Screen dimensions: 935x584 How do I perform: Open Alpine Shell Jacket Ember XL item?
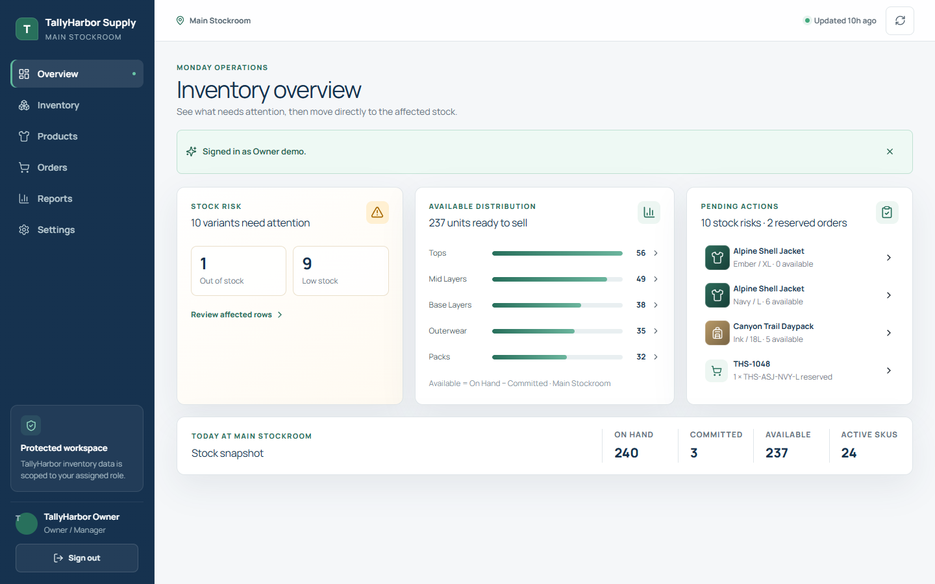pos(799,258)
